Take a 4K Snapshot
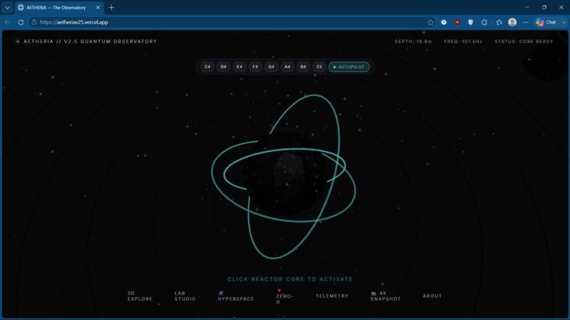570x320 pixels. (385, 296)
